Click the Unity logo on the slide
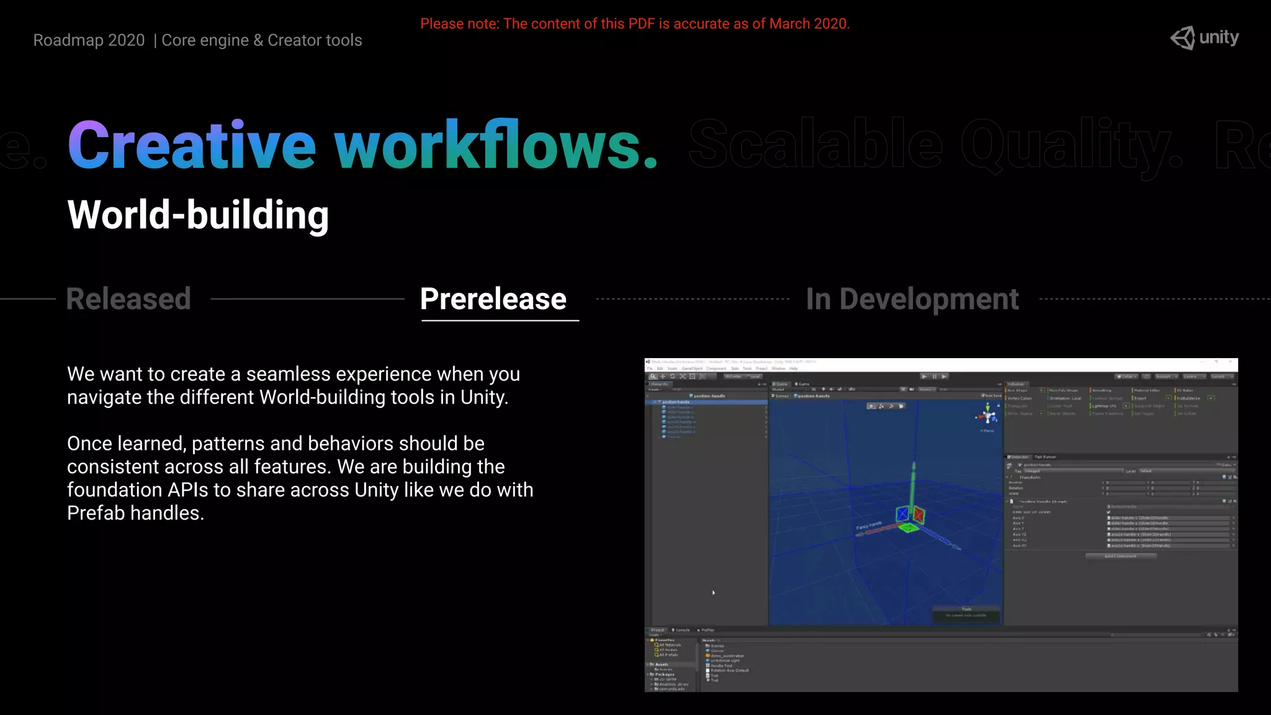Viewport: 1271px width, 715px height. (1205, 38)
